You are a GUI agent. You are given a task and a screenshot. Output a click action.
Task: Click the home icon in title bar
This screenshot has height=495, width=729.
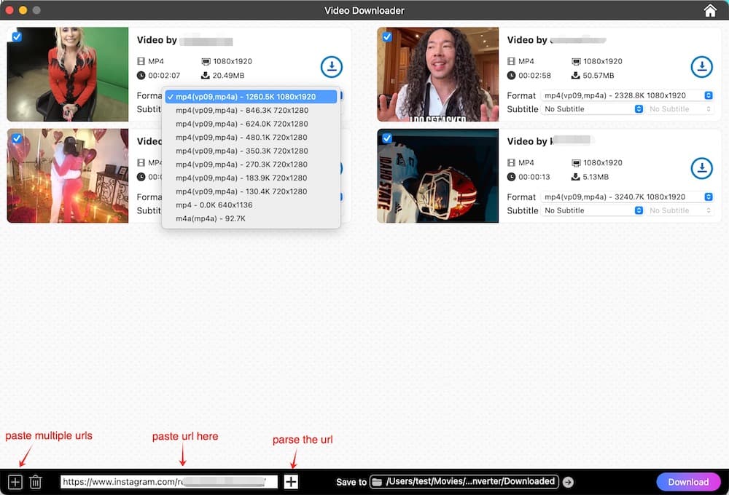(x=710, y=10)
